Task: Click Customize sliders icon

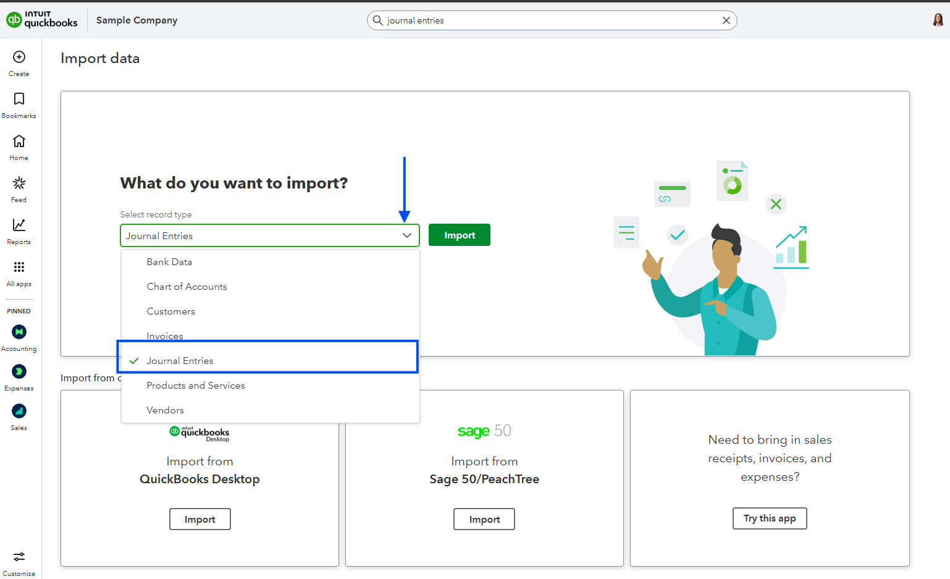Action: pos(19,557)
